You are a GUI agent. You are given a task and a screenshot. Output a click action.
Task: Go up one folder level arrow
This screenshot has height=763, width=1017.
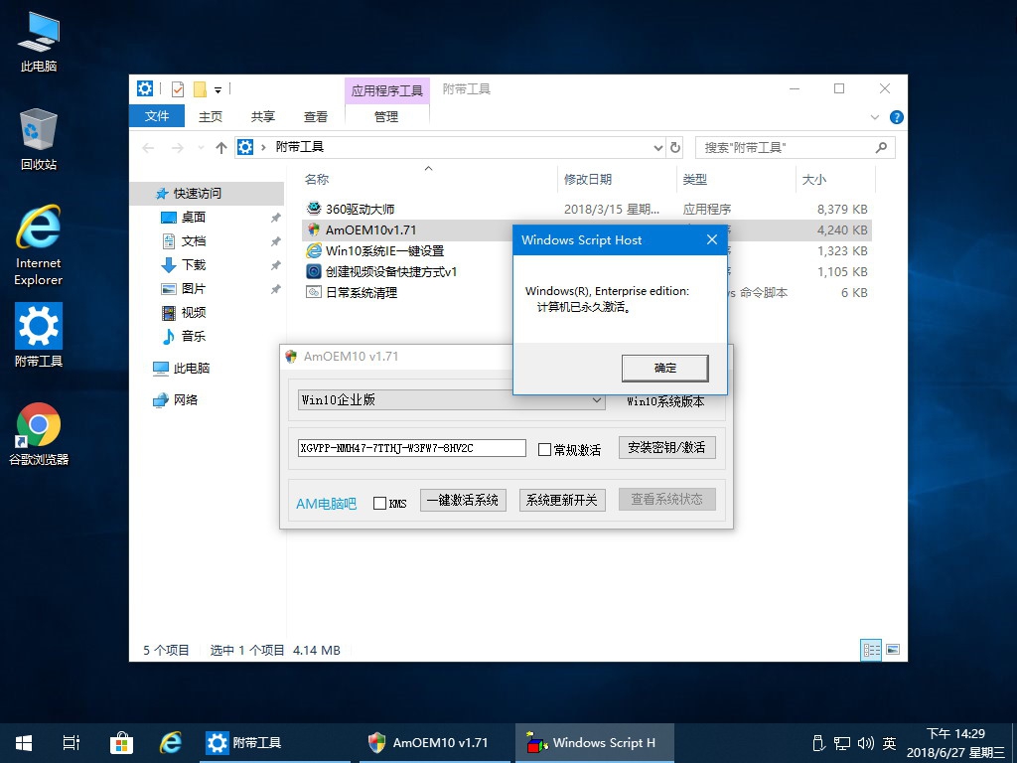point(221,148)
